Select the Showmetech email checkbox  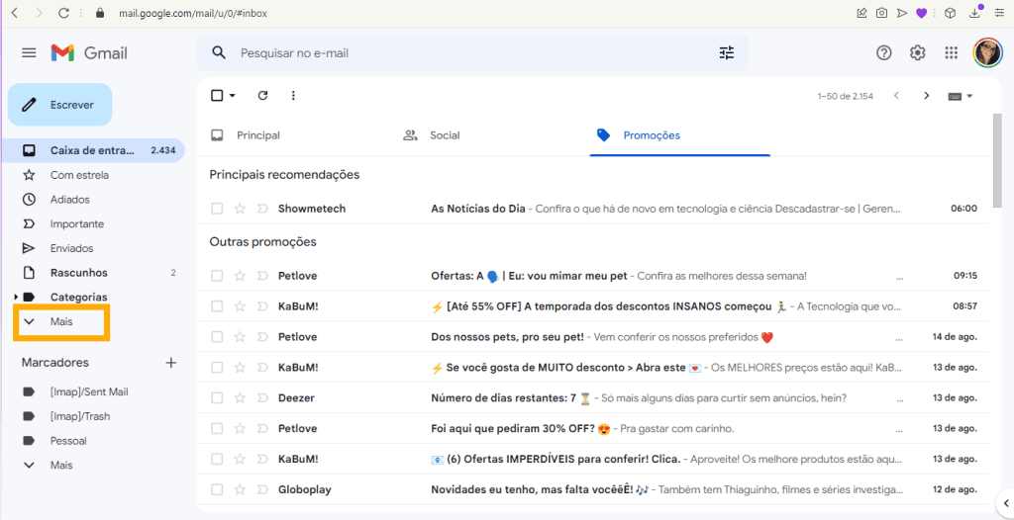tap(217, 209)
